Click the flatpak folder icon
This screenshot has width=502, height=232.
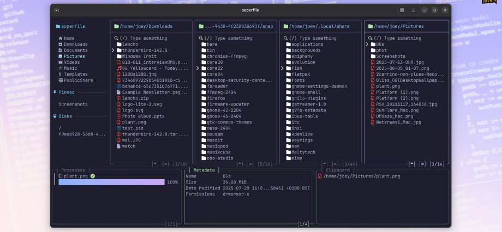(x=288, y=74)
